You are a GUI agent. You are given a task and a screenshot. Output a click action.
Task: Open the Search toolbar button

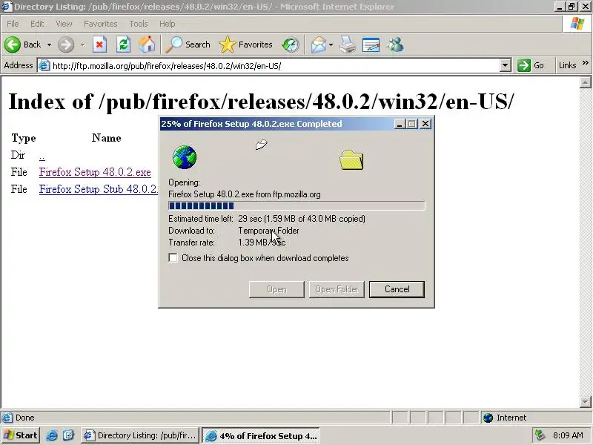[x=188, y=44]
